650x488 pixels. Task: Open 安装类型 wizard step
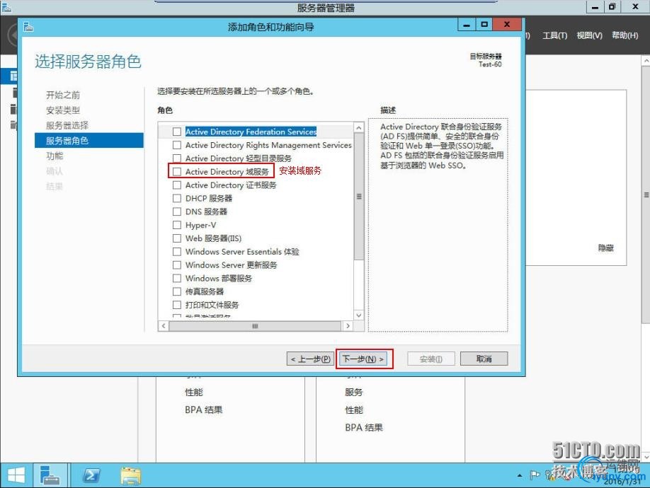[63, 110]
